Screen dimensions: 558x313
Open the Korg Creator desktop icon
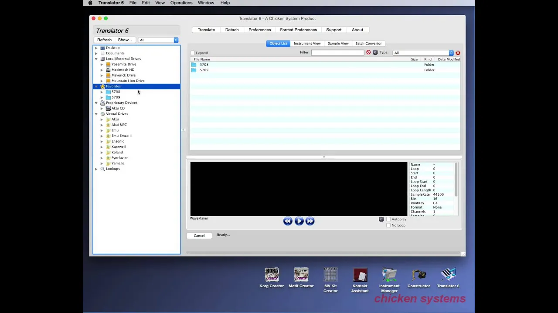272,278
